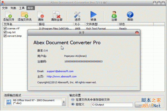Select the License.rtf file name
The image size is (167, 111).
click(13, 29)
